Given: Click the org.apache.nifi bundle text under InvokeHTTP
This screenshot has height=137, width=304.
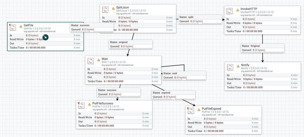Looking at the screenshot, I should pyautogui.click(x=257, y=15).
